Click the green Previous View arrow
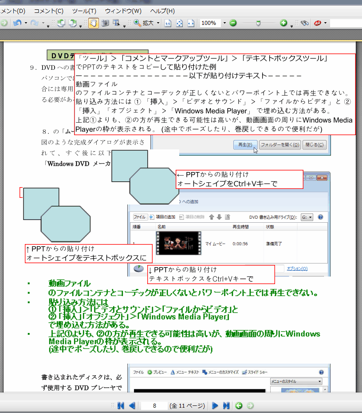The height and width of the screenshot is (413, 362). [239, 405]
